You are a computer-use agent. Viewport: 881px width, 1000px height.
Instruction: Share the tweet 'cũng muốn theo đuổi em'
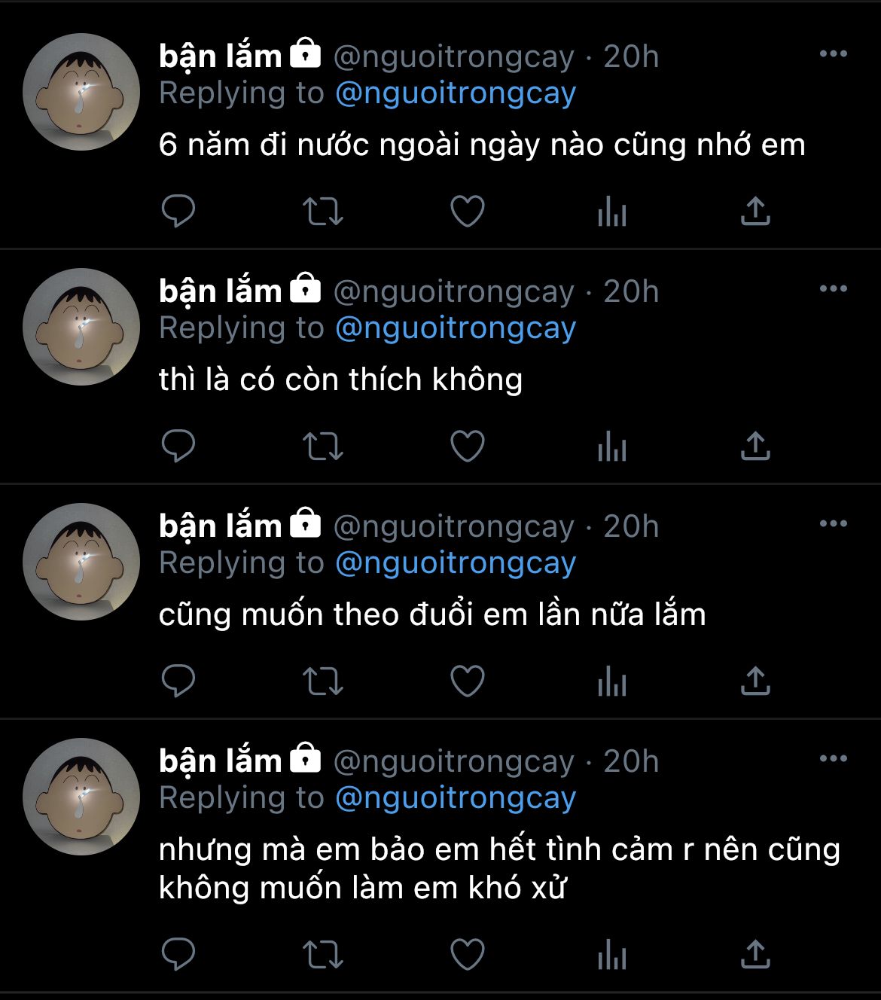(755, 681)
